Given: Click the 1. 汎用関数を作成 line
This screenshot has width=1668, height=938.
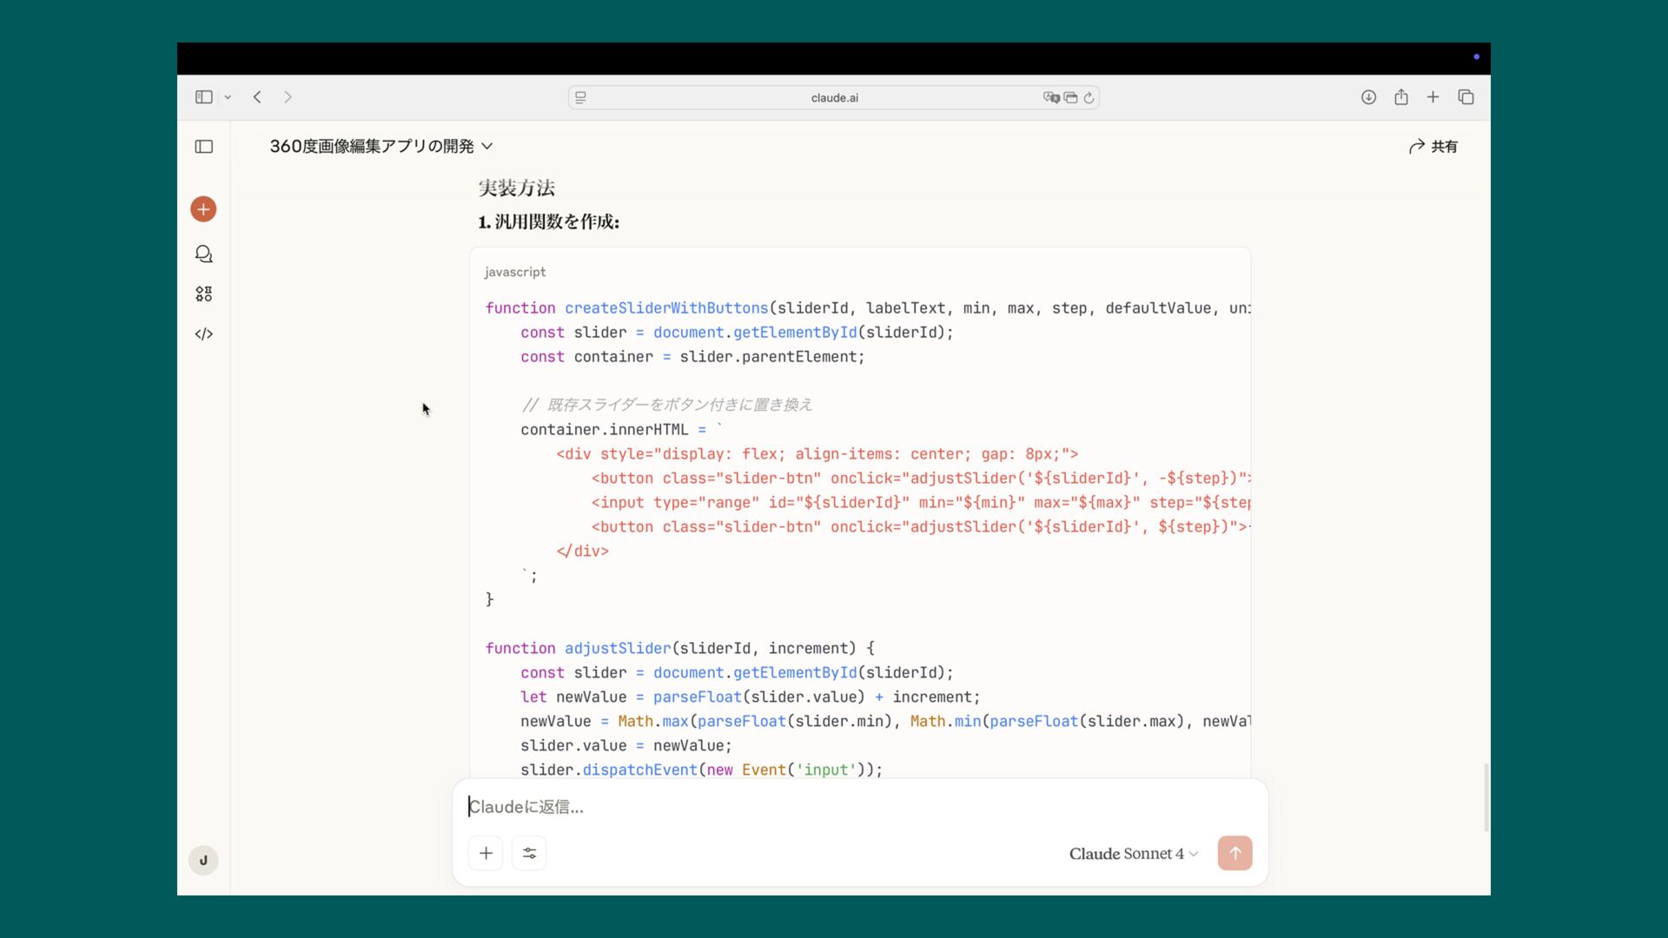Looking at the screenshot, I should tap(548, 221).
